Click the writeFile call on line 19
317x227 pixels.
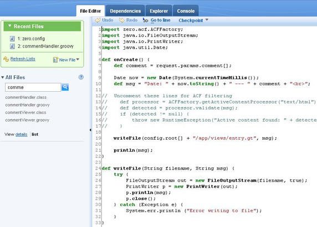coord(195,138)
